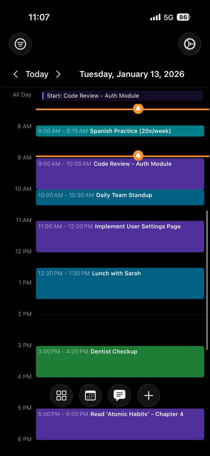Open Implement User Settings Page event

tap(120, 236)
